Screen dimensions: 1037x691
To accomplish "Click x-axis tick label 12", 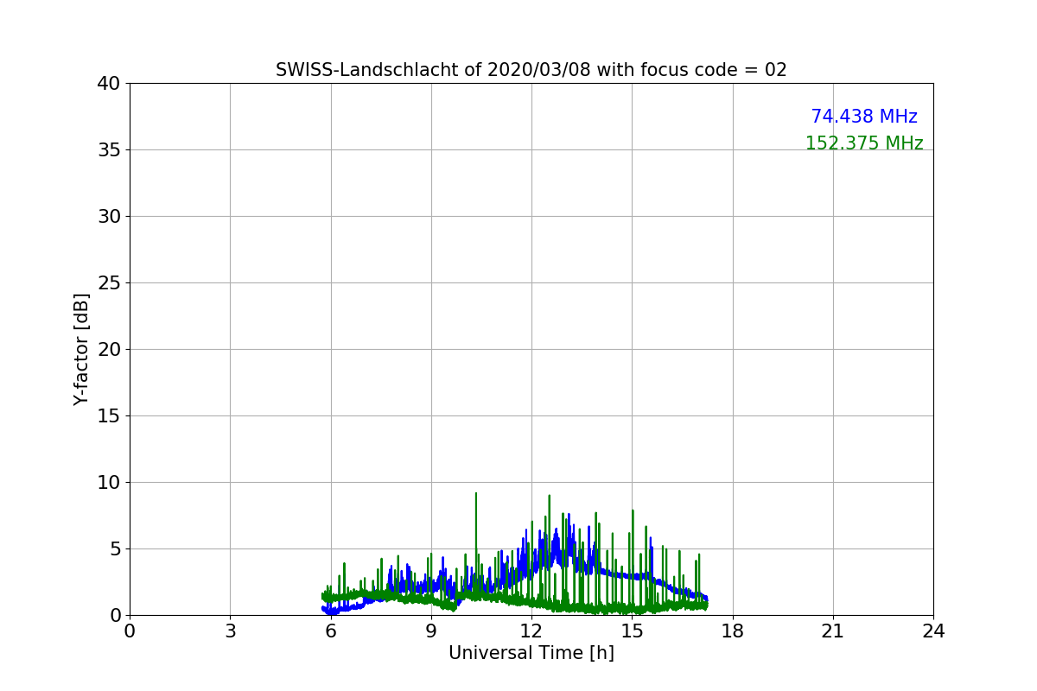I will click(531, 631).
